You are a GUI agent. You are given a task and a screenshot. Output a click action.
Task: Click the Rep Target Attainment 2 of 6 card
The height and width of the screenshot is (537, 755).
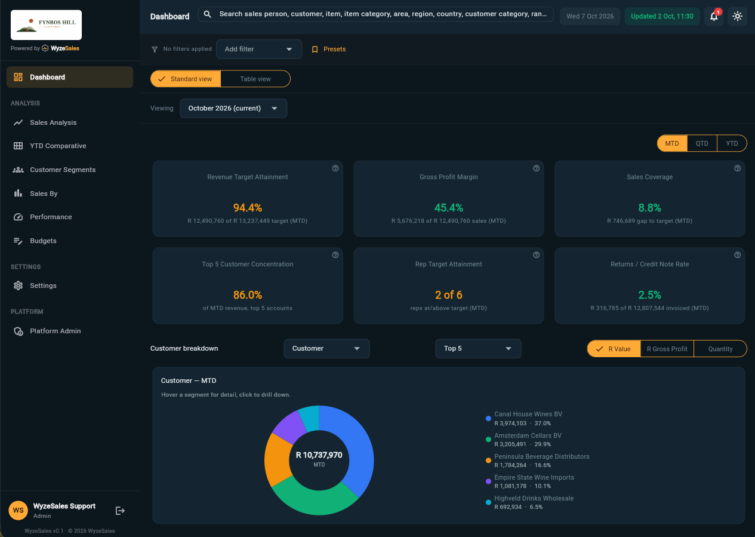click(449, 286)
